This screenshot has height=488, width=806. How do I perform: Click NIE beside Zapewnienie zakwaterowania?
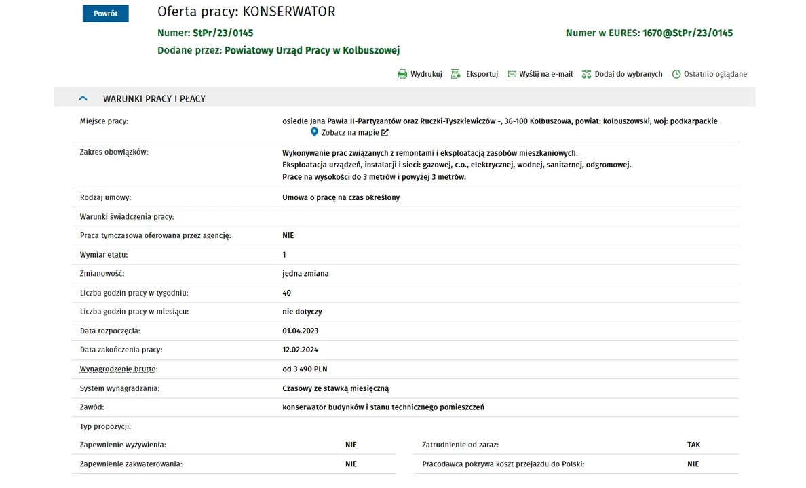pyautogui.click(x=351, y=464)
